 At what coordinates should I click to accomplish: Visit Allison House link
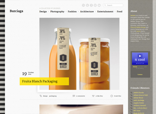click(x=138, y=98)
